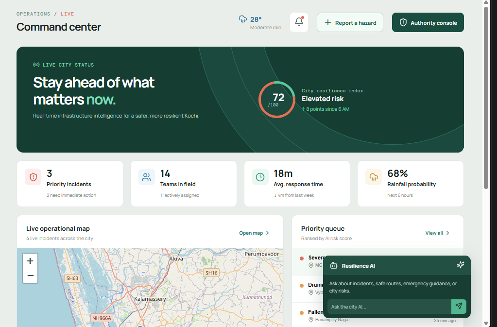Click the page vertical scrollbar thumb
The height and width of the screenshot is (327, 497).
tap(486, 97)
